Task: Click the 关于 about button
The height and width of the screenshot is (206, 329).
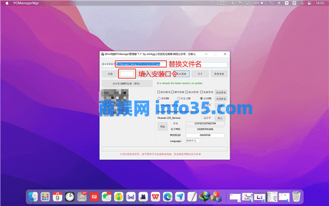Action: [200, 74]
